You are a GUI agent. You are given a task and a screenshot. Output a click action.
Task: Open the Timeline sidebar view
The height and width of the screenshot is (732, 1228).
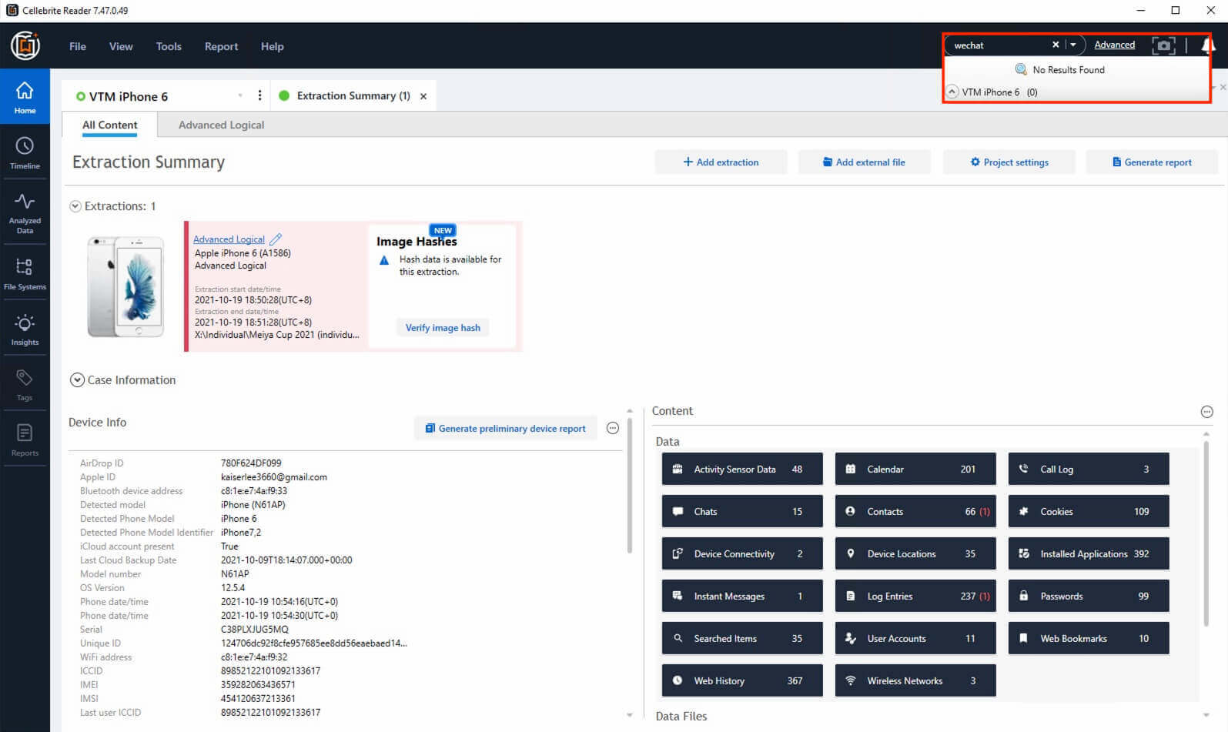[x=25, y=152]
